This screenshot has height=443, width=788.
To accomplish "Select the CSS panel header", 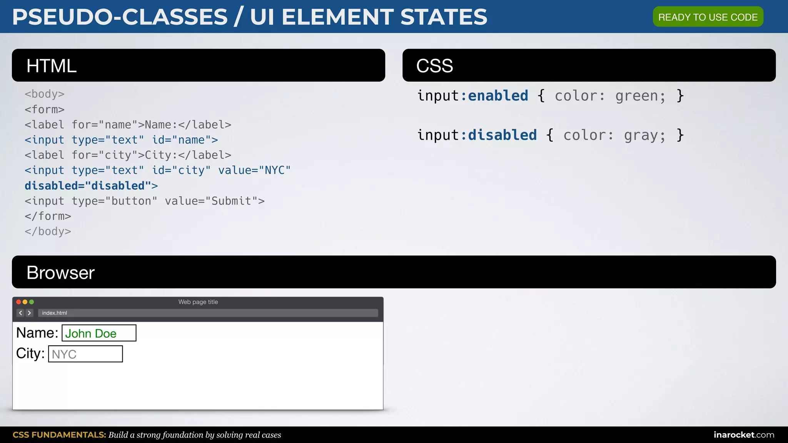I will (x=589, y=65).
